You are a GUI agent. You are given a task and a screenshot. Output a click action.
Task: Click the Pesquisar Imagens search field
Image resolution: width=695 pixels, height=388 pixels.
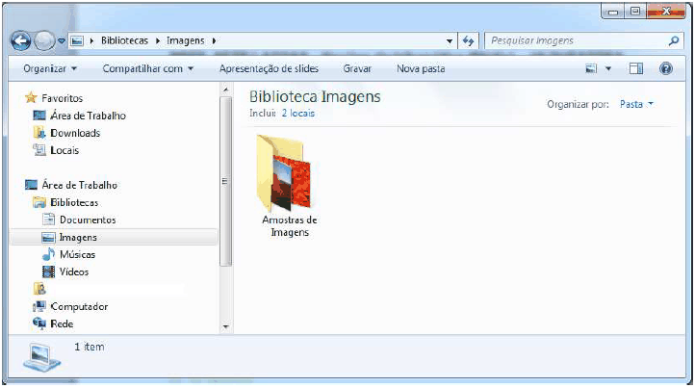[573, 41]
